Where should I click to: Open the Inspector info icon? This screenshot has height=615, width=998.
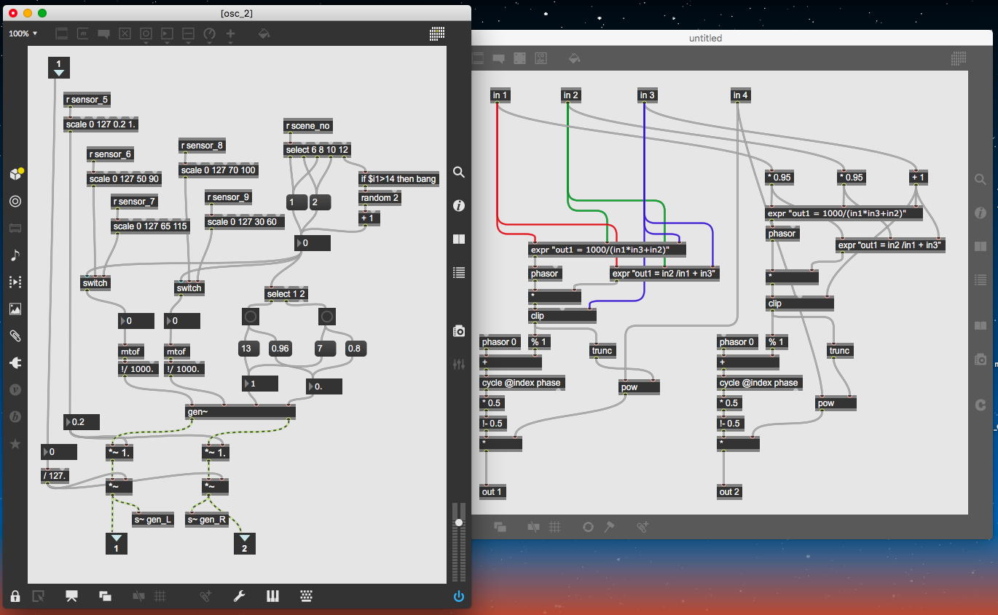459,206
